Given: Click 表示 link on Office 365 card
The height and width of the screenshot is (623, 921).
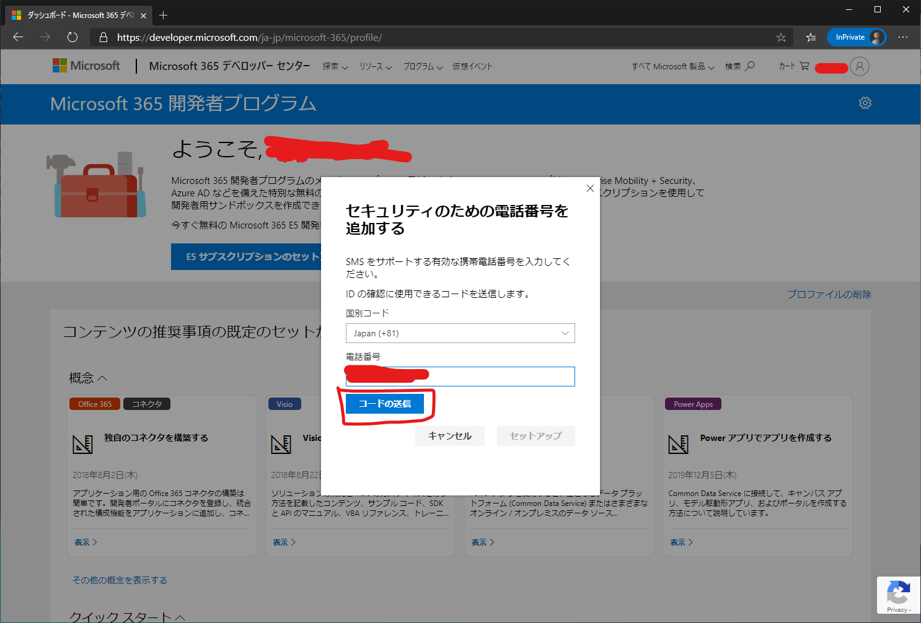Looking at the screenshot, I should point(86,542).
